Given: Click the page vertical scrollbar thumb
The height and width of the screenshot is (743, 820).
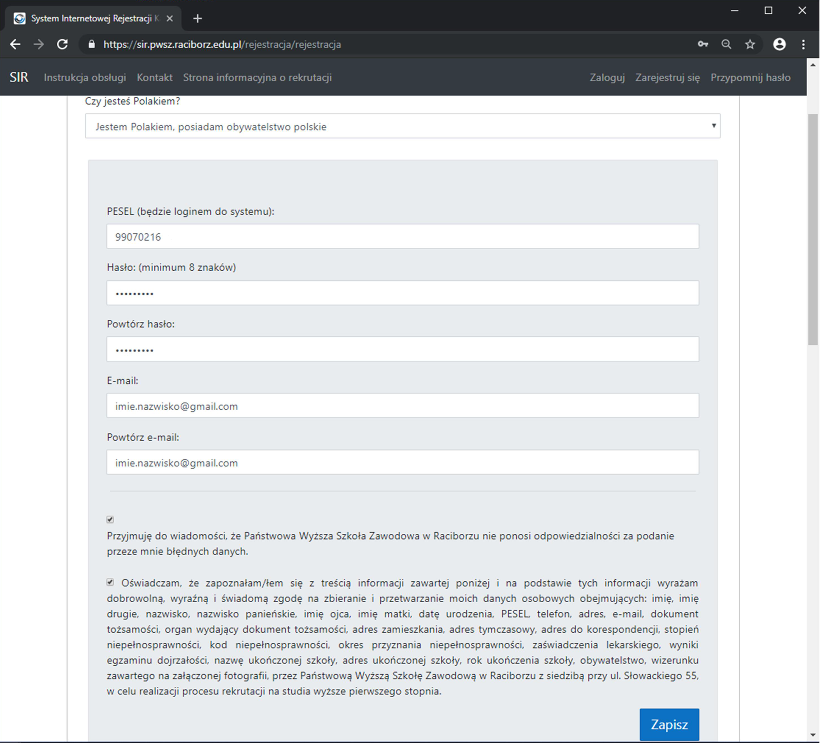Looking at the screenshot, I should point(813,230).
